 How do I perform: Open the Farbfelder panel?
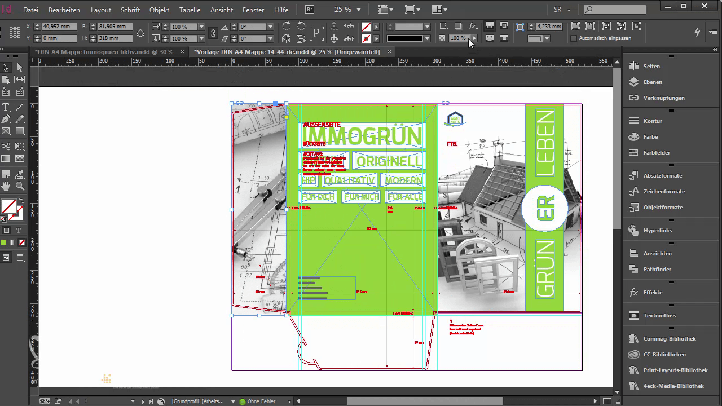tap(657, 152)
